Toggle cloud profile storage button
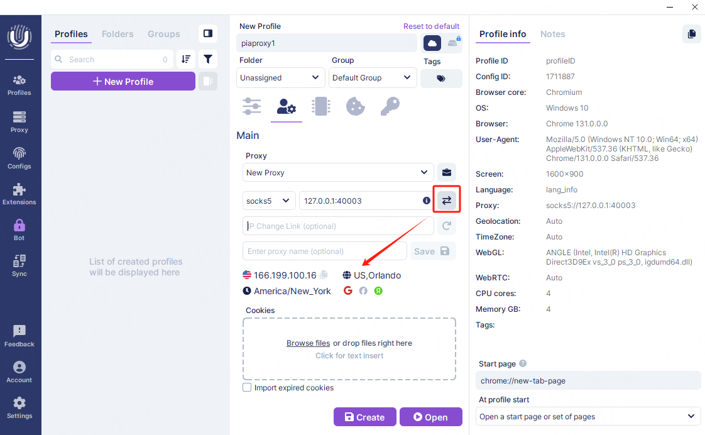The height and width of the screenshot is (435, 705). [432, 43]
